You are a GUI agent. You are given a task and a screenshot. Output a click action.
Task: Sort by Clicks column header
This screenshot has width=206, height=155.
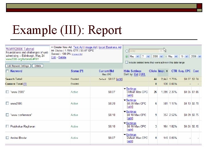153,71
